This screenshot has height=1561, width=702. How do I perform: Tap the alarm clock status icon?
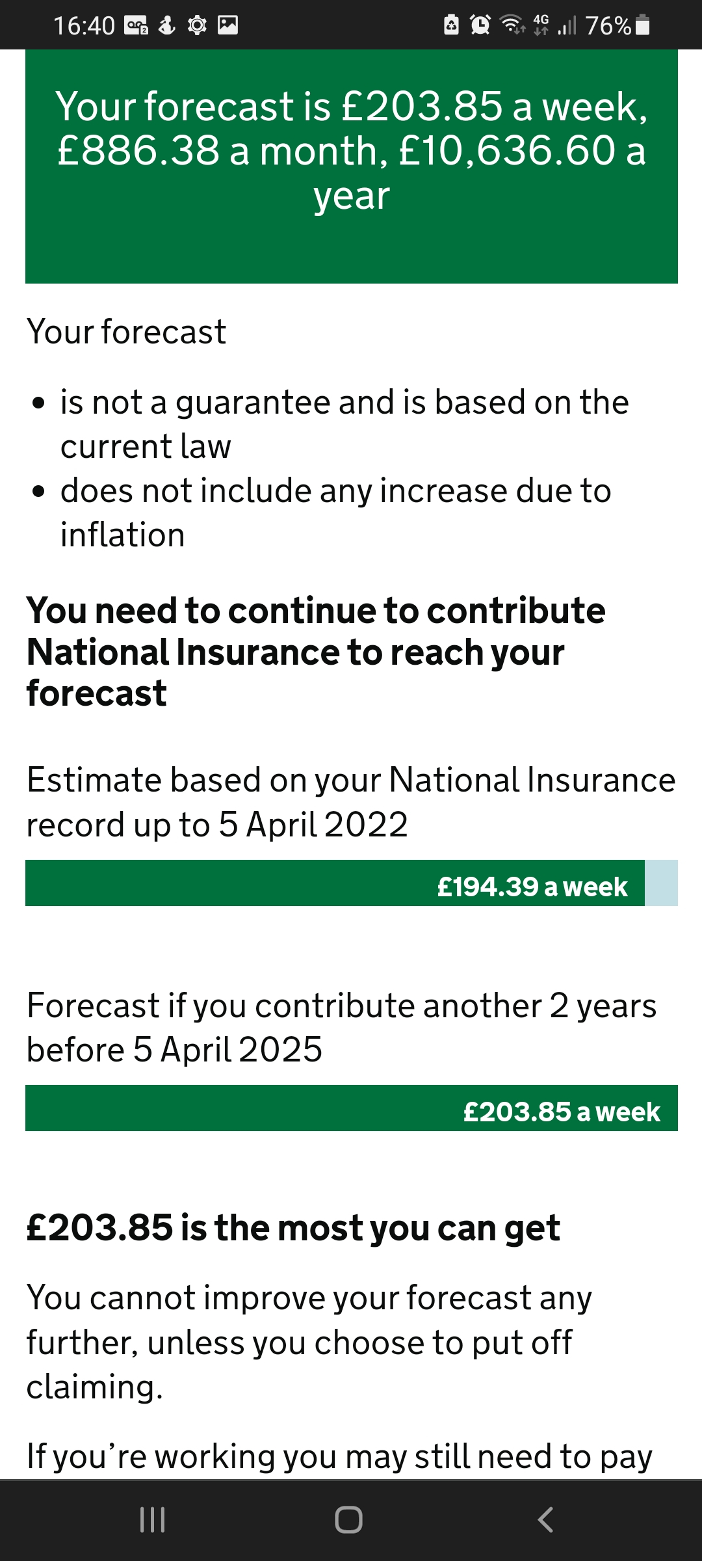480,25
